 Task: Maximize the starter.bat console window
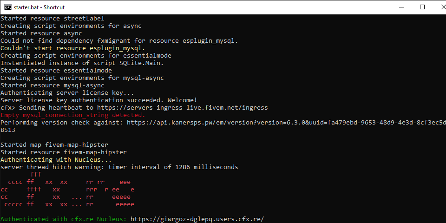(422, 7)
